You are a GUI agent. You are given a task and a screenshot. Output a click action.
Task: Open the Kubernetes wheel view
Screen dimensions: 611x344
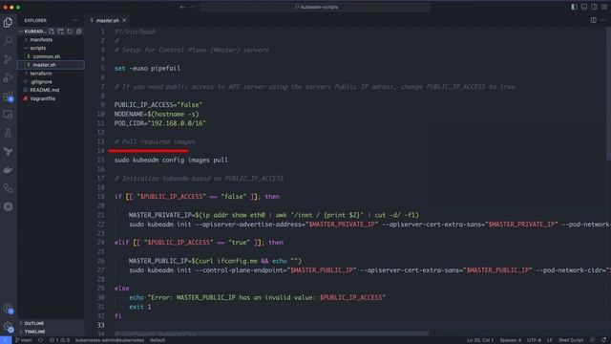tap(8, 206)
